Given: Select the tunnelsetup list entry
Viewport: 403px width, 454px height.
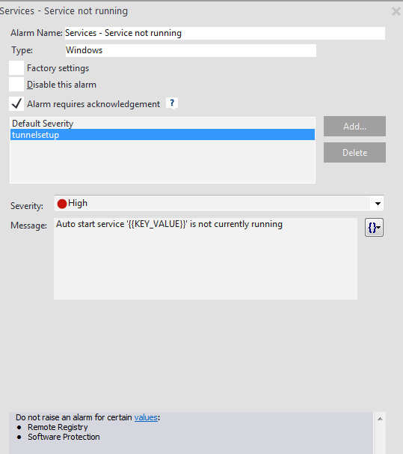Looking at the screenshot, I should (163, 135).
